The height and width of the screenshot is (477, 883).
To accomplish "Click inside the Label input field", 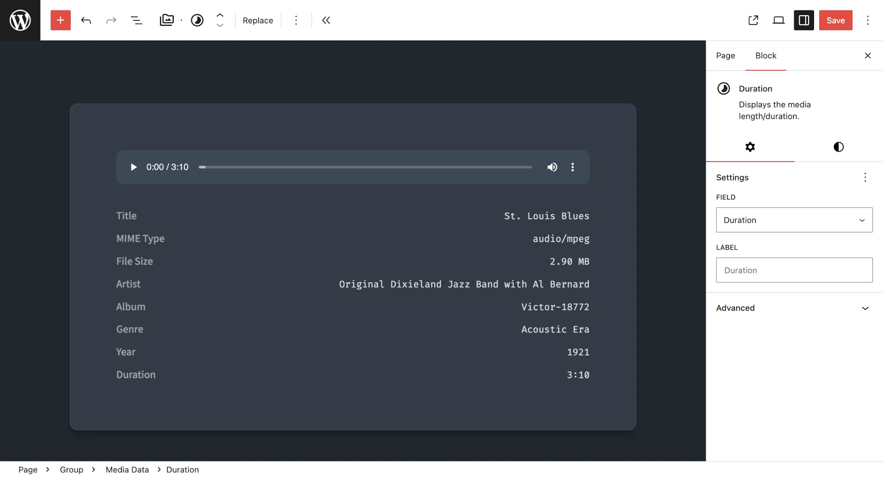I will tap(793, 270).
